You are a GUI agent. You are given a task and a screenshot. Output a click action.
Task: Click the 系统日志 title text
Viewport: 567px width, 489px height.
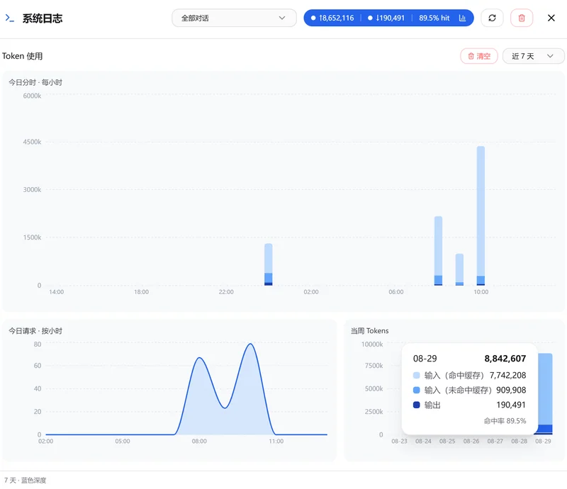click(x=43, y=18)
